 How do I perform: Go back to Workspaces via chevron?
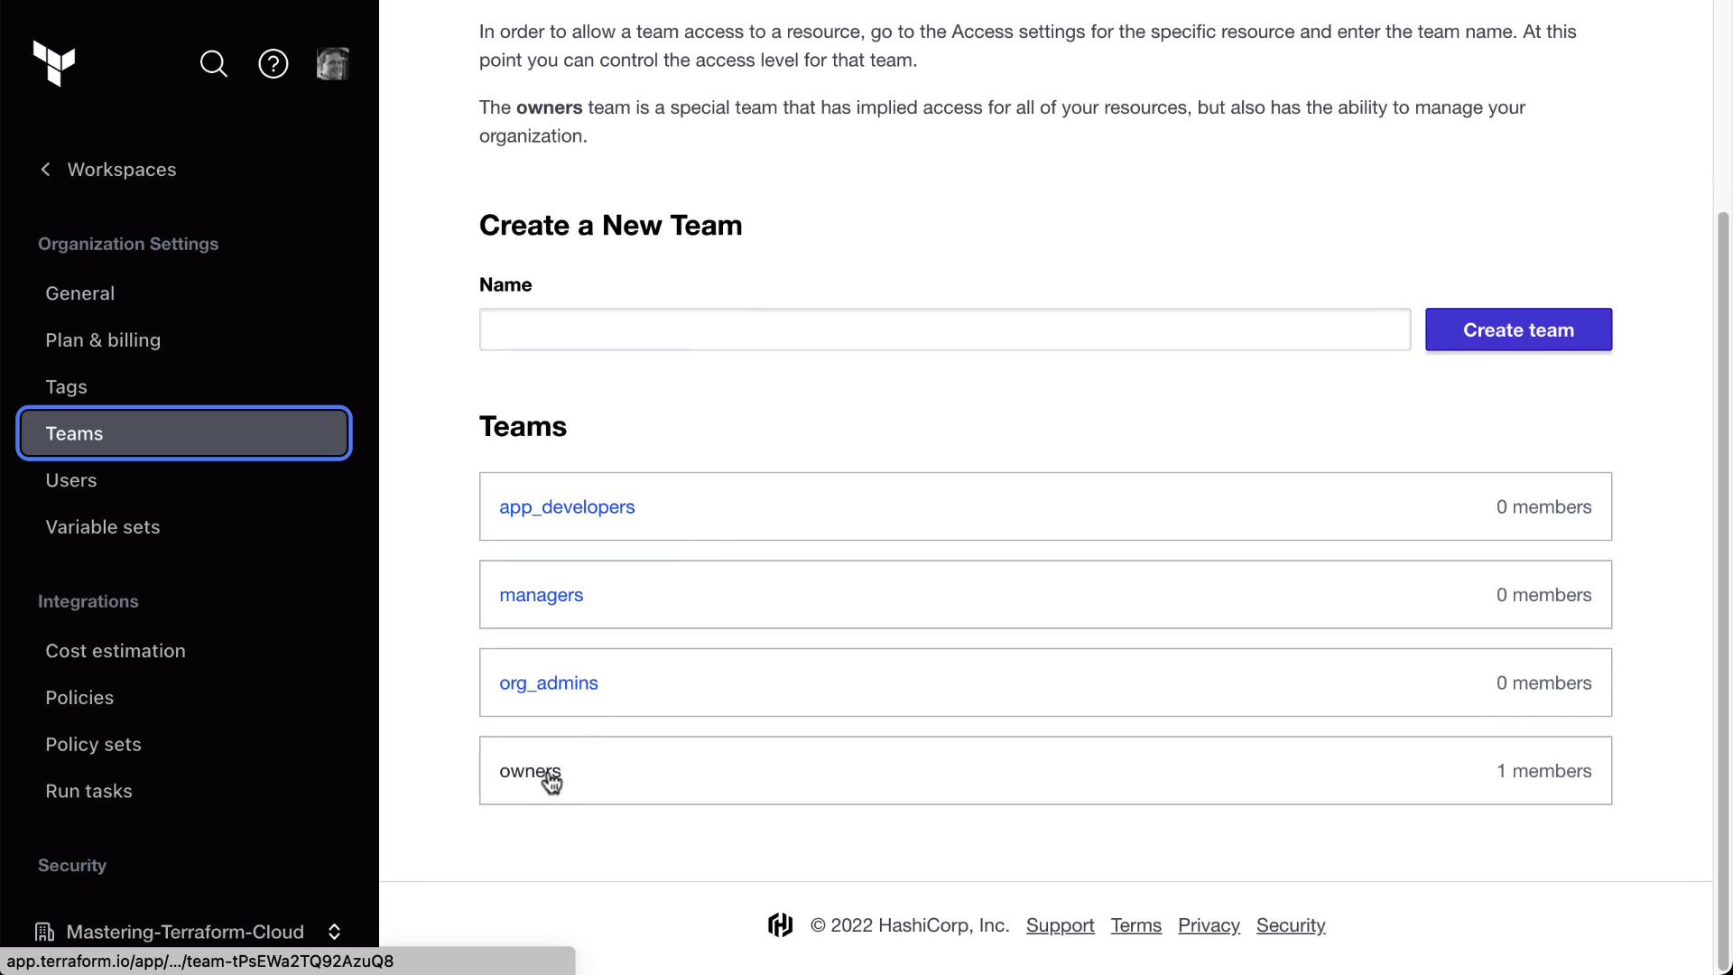coord(46,170)
